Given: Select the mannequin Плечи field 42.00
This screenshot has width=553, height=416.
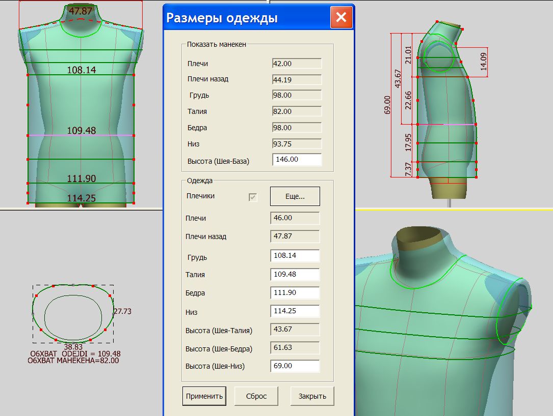Looking at the screenshot, I should point(297,64).
